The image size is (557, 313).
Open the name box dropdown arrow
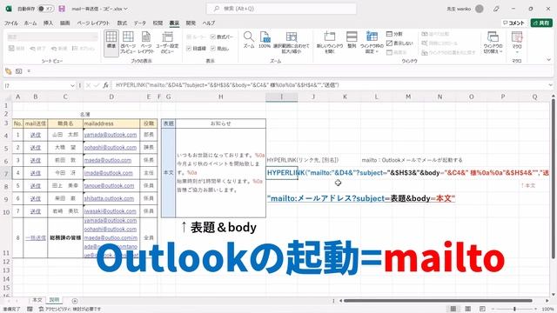[72, 85]
